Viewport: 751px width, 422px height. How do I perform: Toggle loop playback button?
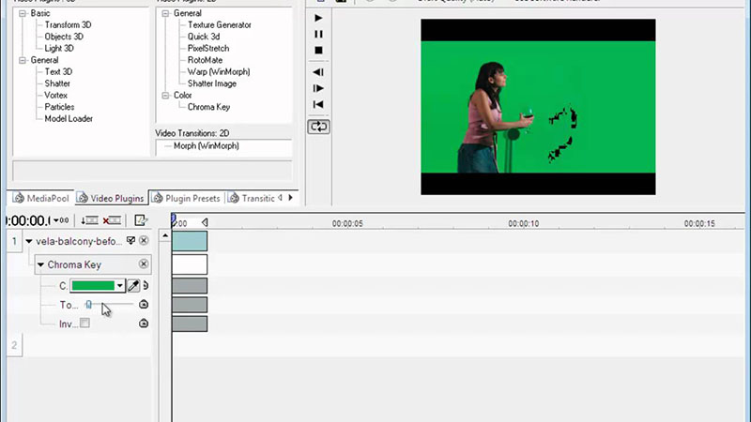pos(319,126)
